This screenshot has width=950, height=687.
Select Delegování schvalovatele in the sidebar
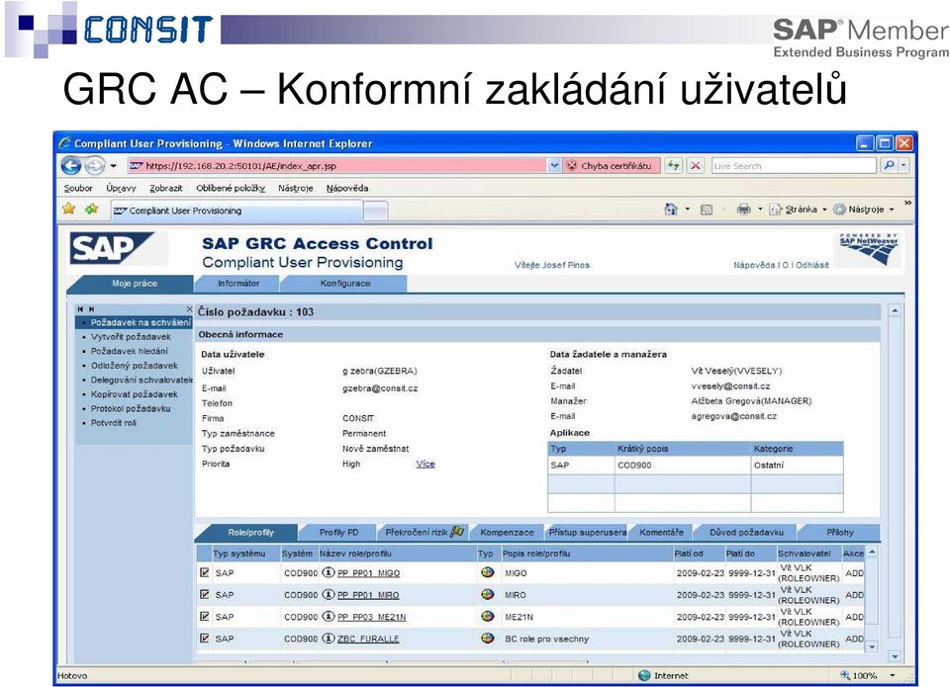click(x=142, y=381)
